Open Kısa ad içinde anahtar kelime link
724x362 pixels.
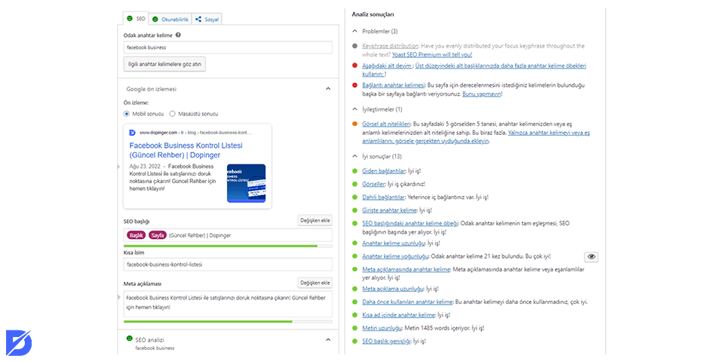398,315
